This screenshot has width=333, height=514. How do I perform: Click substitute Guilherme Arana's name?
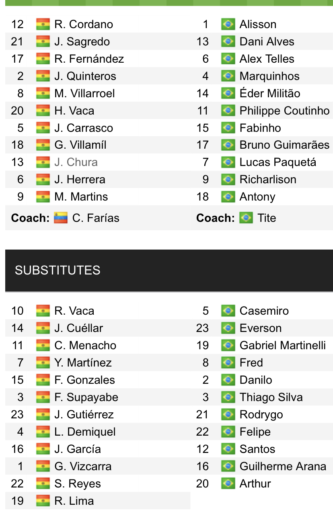[x=283, y=466]
